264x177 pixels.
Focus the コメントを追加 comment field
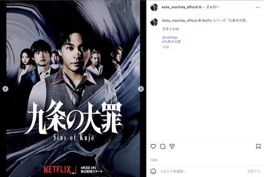pyautogui.click(x=202, y=171)
